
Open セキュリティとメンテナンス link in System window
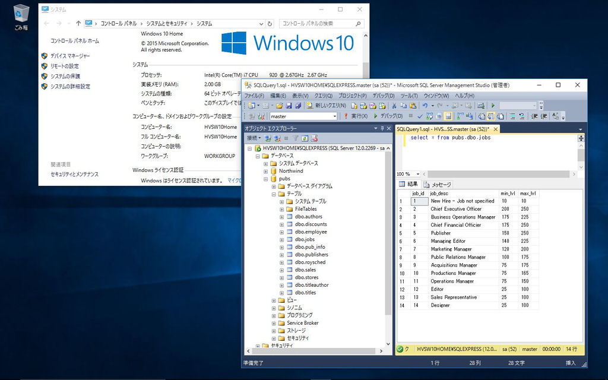(x=74, y=175)
